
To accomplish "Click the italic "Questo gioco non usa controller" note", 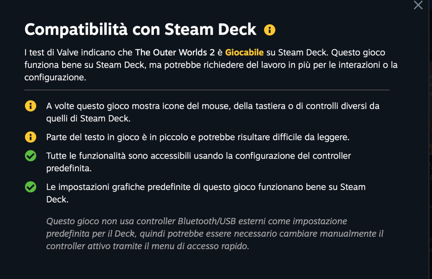I will point(111,221).
